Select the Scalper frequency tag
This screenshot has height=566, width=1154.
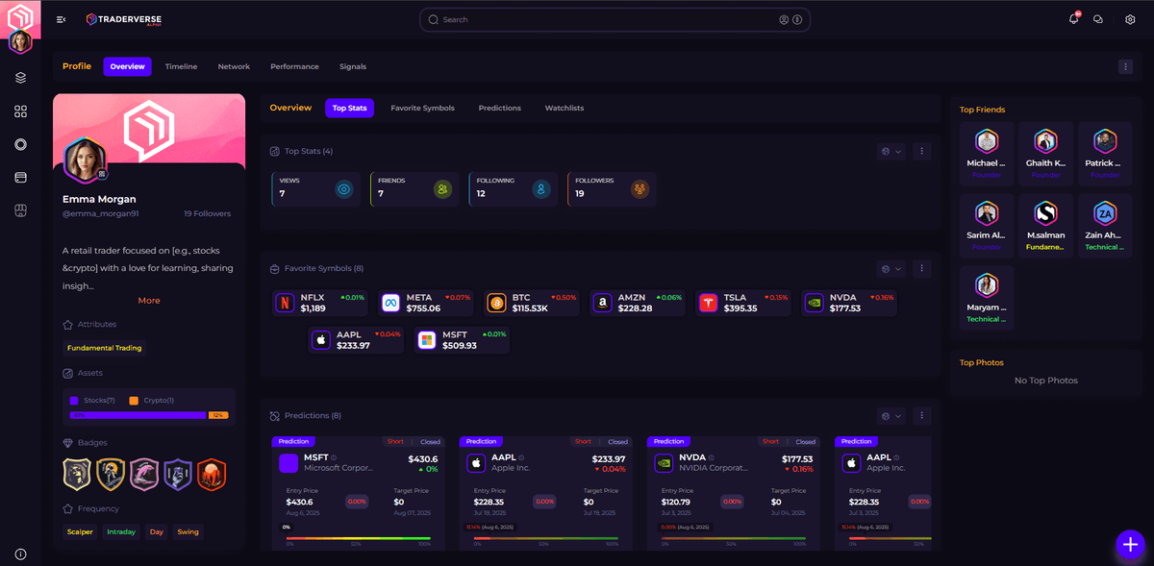[80, 531]
